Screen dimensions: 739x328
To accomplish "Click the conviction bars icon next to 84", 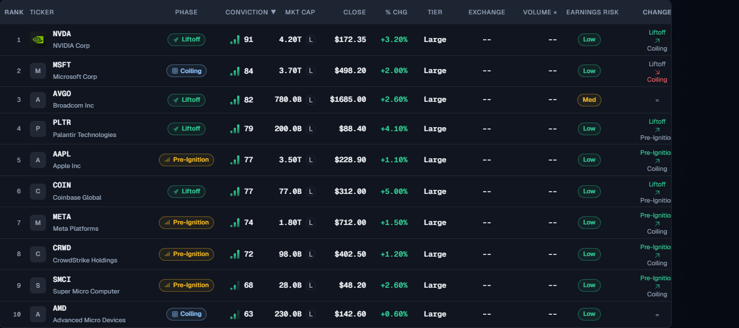I will pyautogui.click(x=235, y=71).
